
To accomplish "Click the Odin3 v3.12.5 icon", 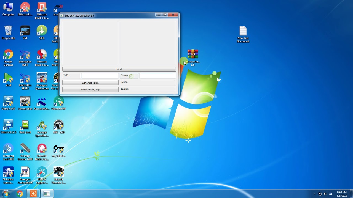I will click(8, 127).
